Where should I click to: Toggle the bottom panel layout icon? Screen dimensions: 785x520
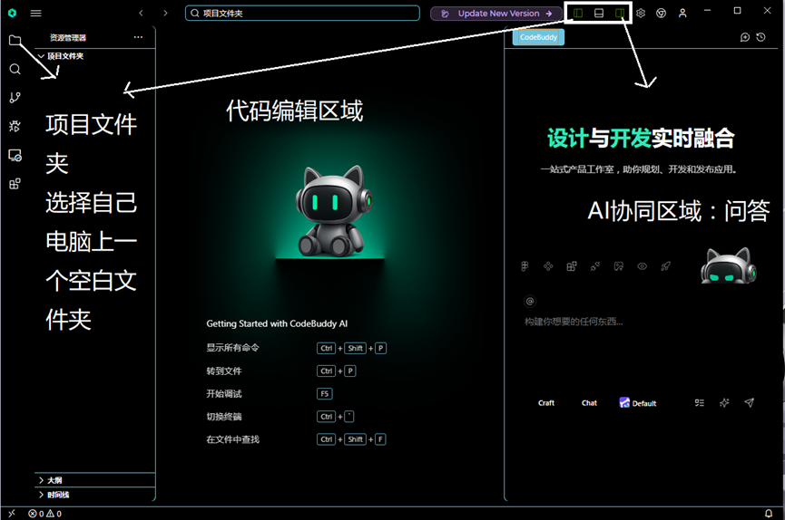599,13
